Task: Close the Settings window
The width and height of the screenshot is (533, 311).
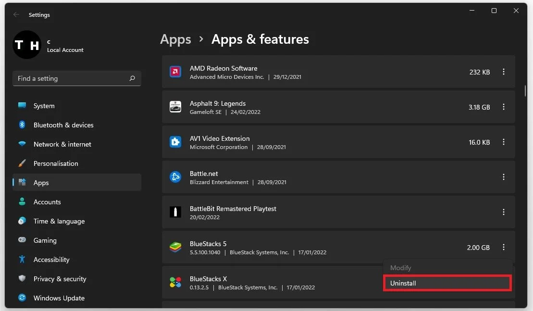Action: tap(516, 11)
